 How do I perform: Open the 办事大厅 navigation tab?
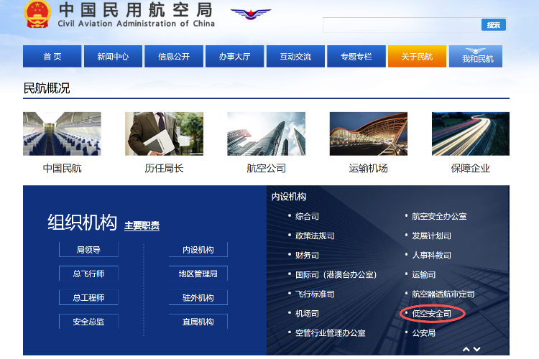point(235,56)
